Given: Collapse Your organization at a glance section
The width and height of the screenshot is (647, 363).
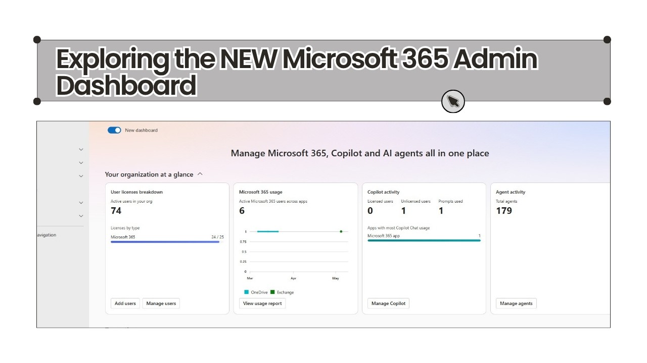Looking at the screenshot, I should pyautogui.click(x=200, y=174).
